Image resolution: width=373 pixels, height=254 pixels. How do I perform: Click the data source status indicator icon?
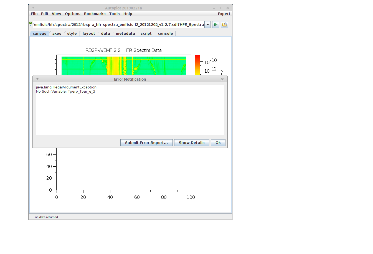pos(31,24)
